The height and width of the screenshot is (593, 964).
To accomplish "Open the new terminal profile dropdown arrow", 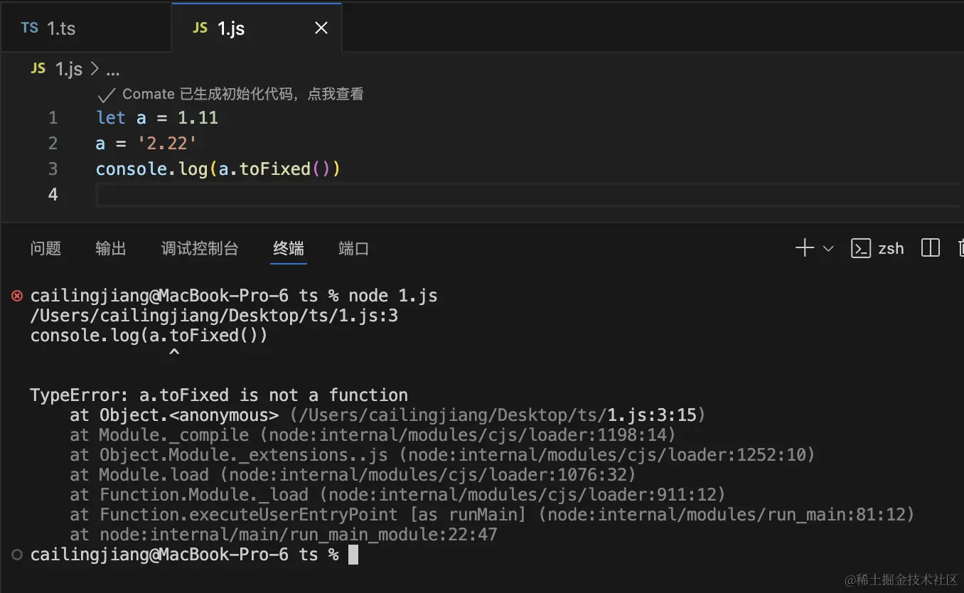I will point(828,249).
